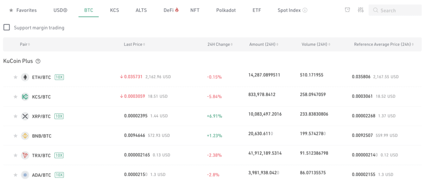
Task: Open the ALTS market tab
Action: 141,10
